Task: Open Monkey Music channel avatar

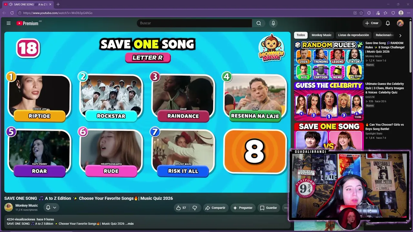Action: coord(9,208)
